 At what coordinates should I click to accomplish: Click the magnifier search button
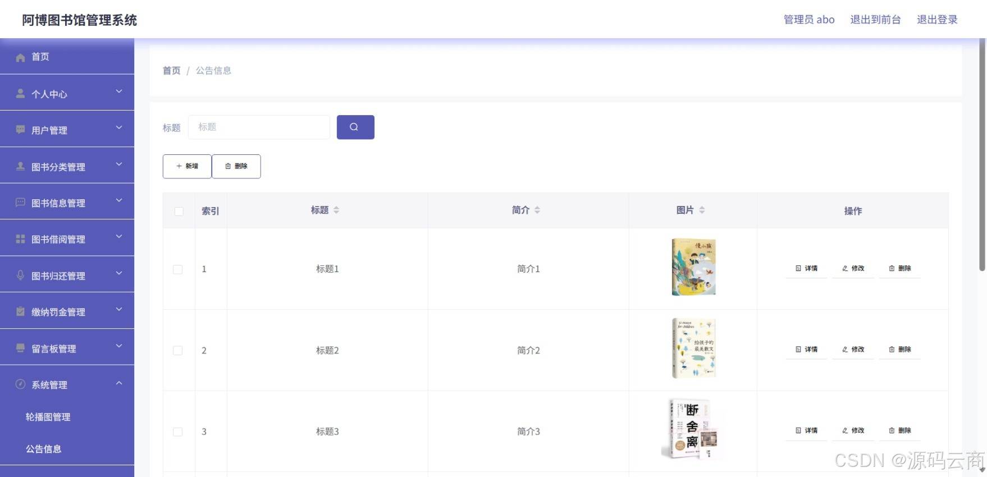tap(355, 127)
